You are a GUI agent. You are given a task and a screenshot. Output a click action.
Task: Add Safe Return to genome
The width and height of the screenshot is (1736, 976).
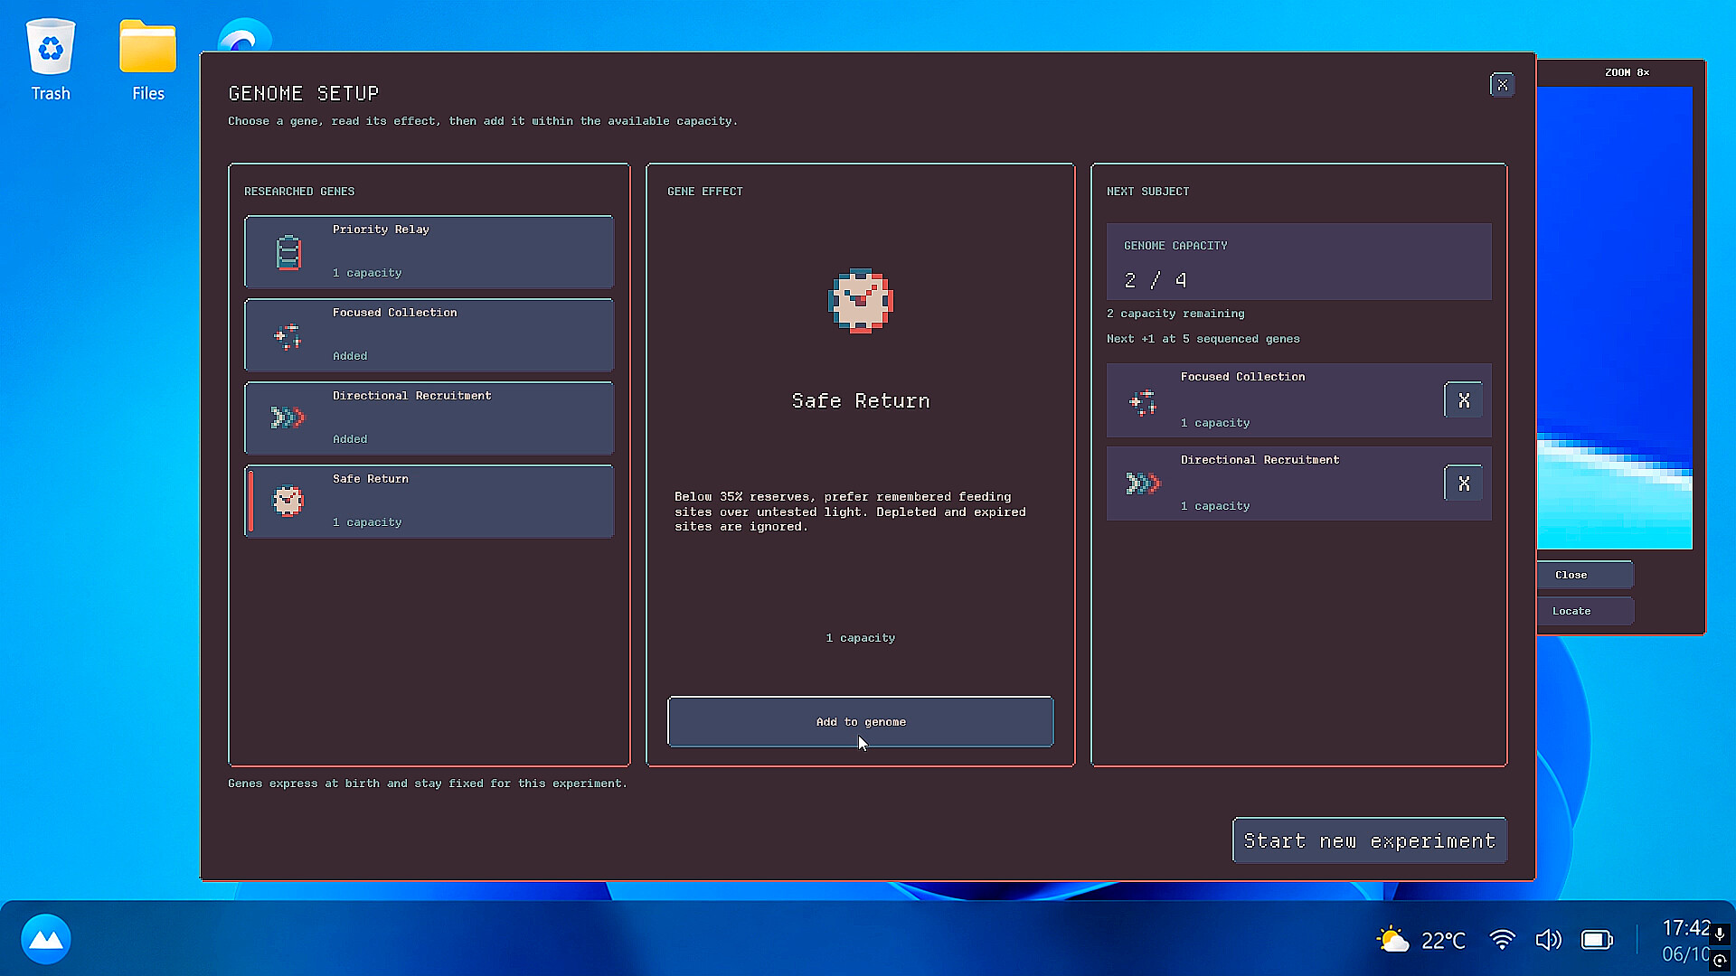(x=860, y=721)
